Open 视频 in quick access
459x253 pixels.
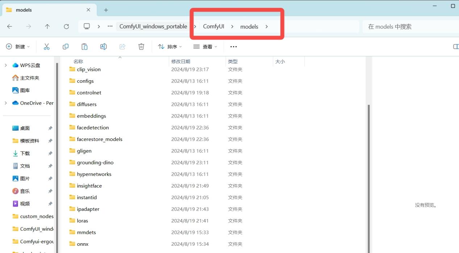pos(25,204)
